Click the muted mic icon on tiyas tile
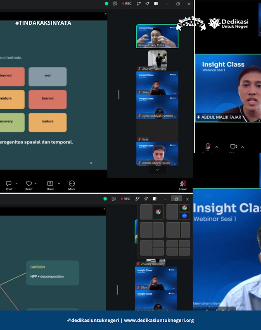The height and width of the screenshot is (330, 261). pyautogui.click(x=139, y=139)
